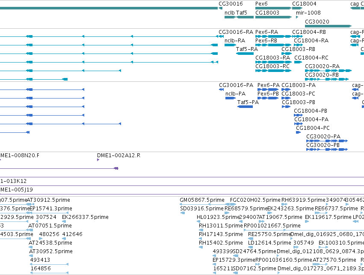Open protein CG18003-PC
The width and height of the screenshot is (364, 275).
pyautogui.click(x=298, y=94)
